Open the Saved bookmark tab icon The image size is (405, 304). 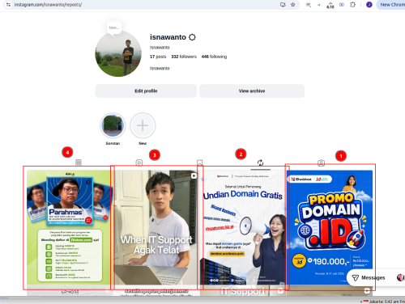199,163
